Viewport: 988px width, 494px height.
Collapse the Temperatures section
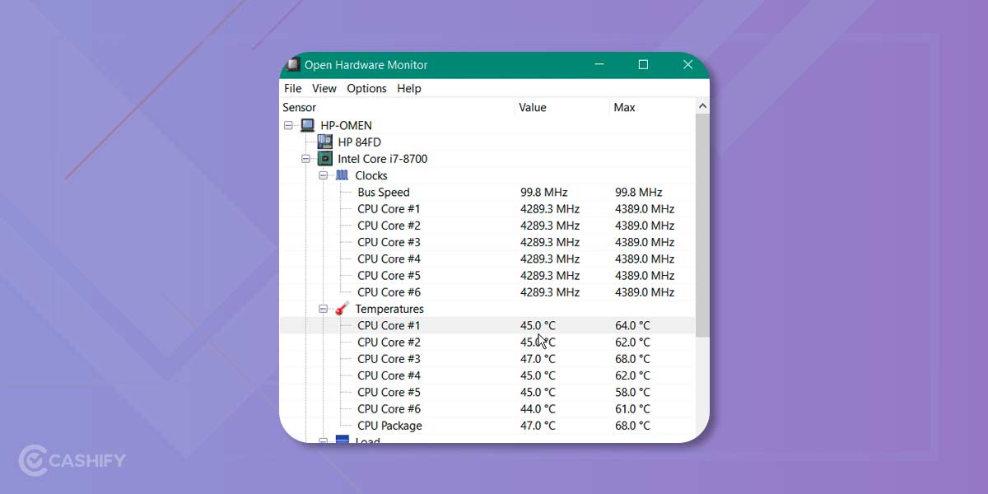tap(324, 309)
